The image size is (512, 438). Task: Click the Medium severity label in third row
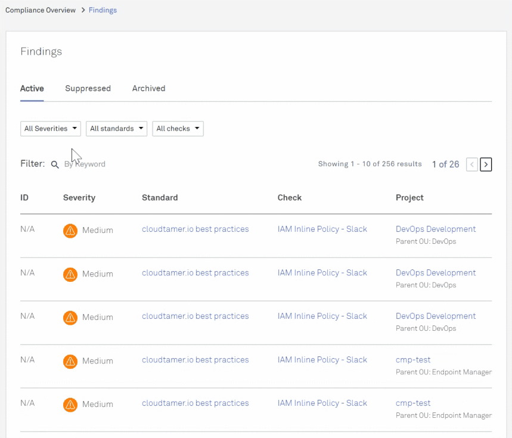tap(98, 318)
